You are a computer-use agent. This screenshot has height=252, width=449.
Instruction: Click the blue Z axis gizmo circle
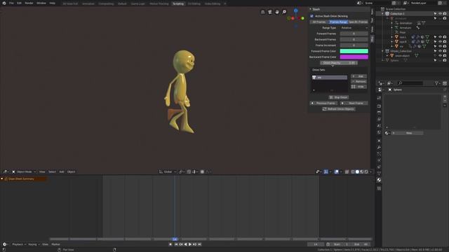pyautogui.click(x=296, y=10)
